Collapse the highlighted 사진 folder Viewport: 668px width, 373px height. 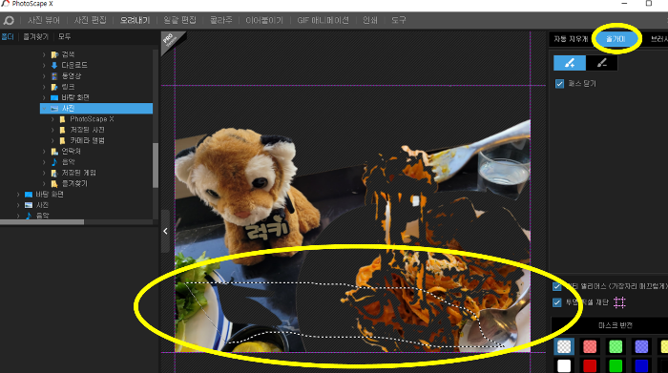tap(44, 108)
